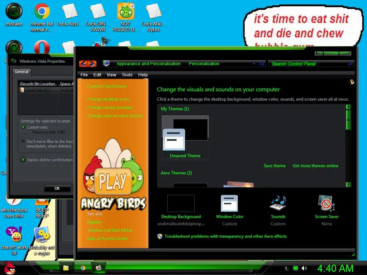Open the Chrome taskbar button
This screenshot has height=275, width=367.
tap(83, 268)
